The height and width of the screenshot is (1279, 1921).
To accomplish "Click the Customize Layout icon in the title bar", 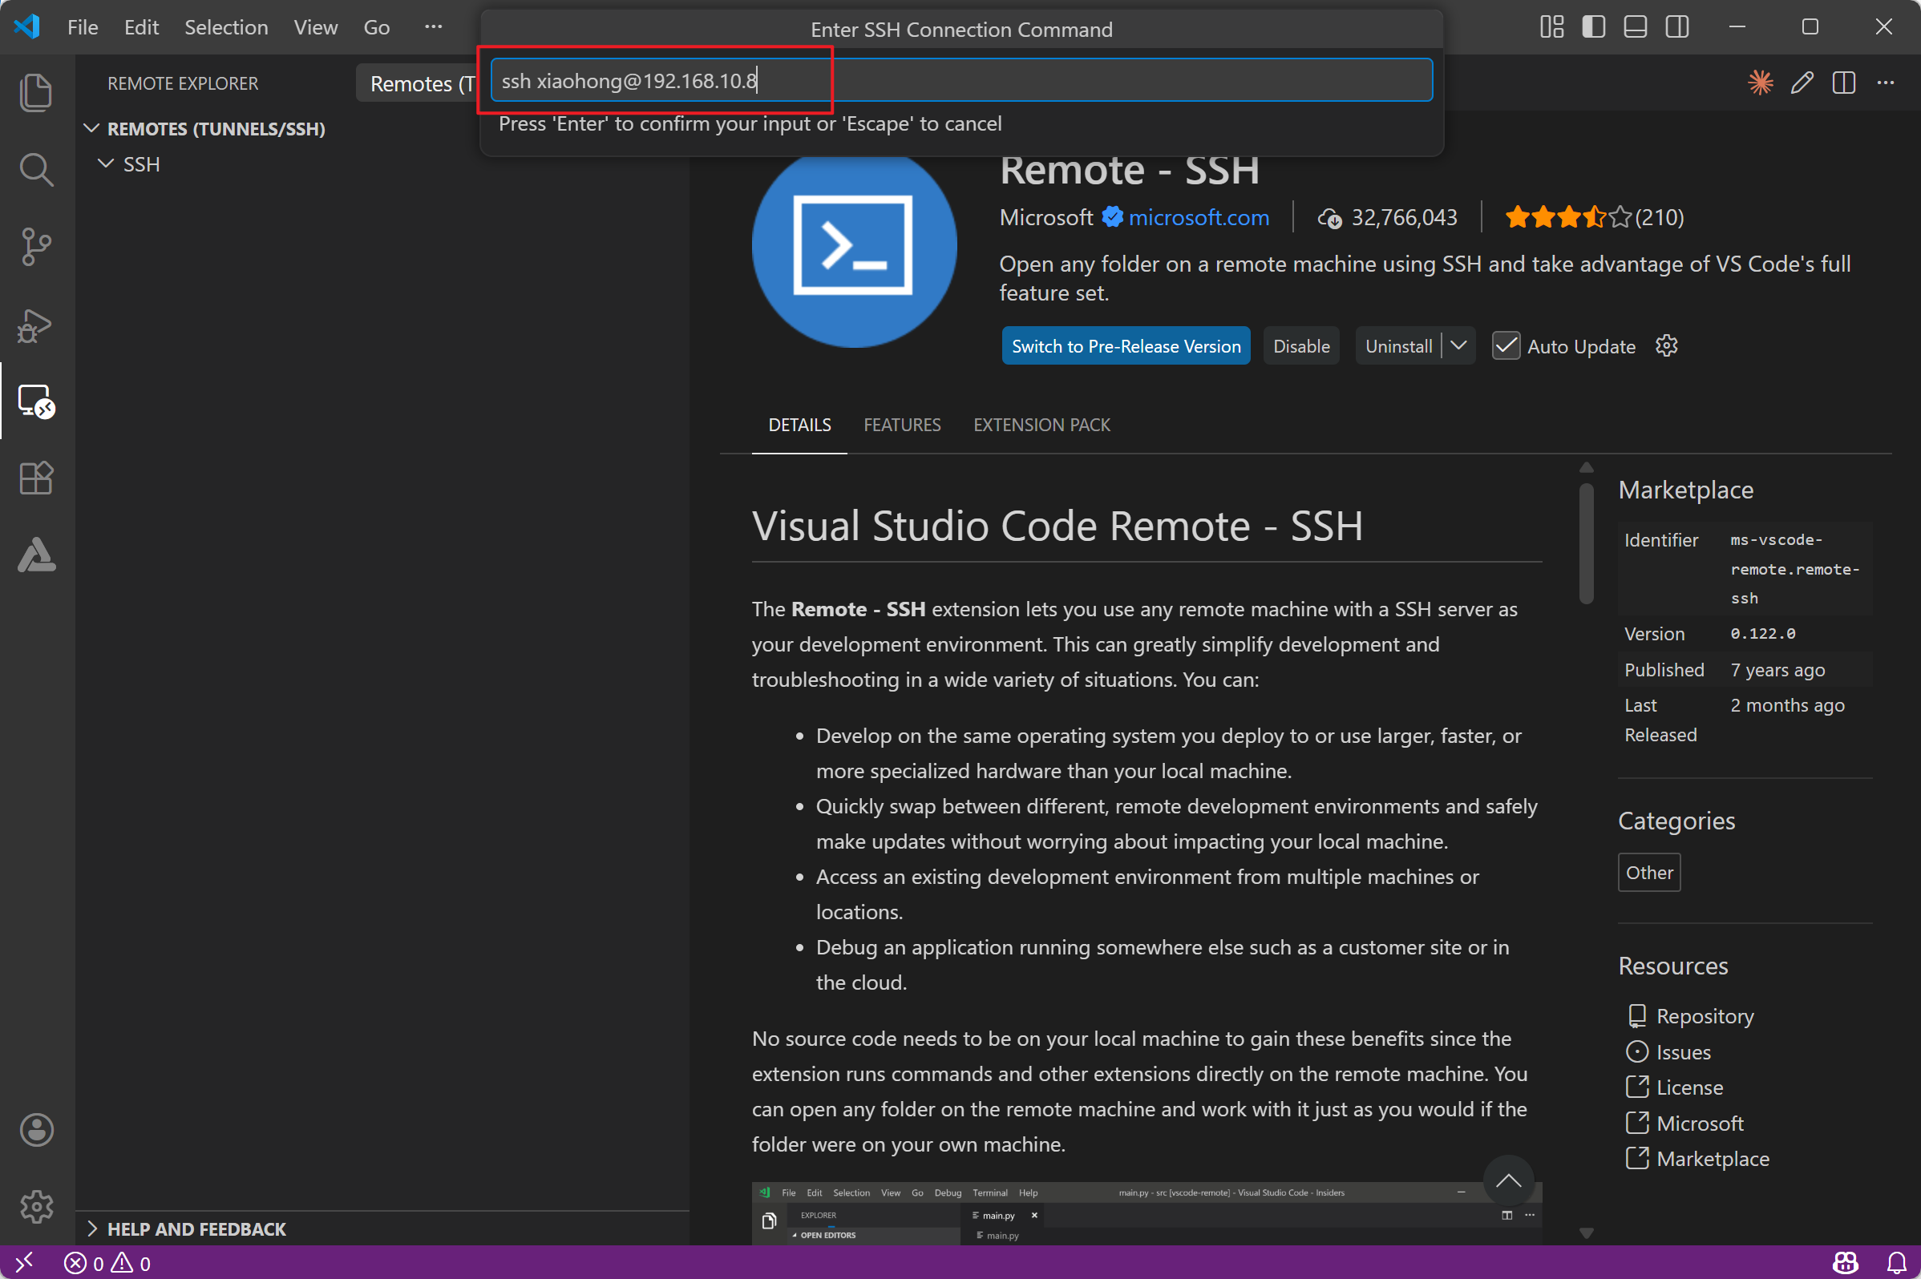I will pyautogui.click(x=1551, y=27).
